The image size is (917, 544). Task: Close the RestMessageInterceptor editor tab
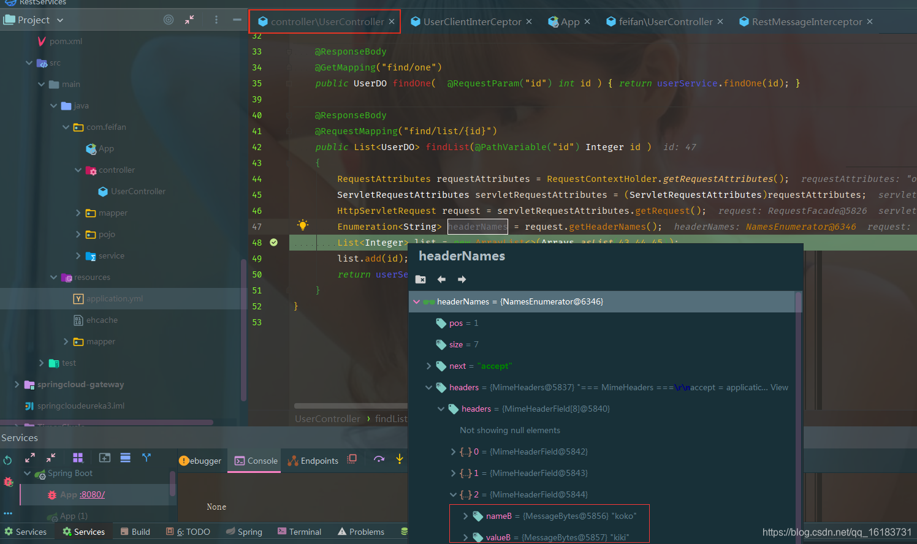tap(870, 21)
